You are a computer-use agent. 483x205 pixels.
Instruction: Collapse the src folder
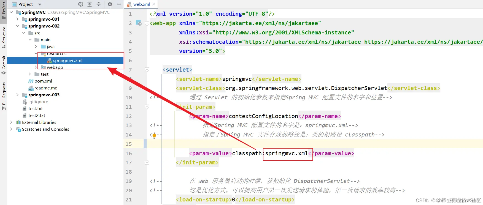click(x=24, y=33)
